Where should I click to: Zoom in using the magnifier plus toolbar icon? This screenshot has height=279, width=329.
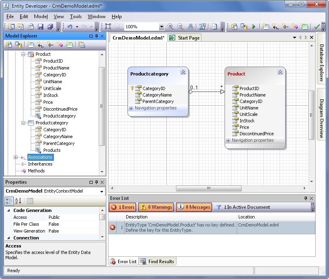[170, 27]
